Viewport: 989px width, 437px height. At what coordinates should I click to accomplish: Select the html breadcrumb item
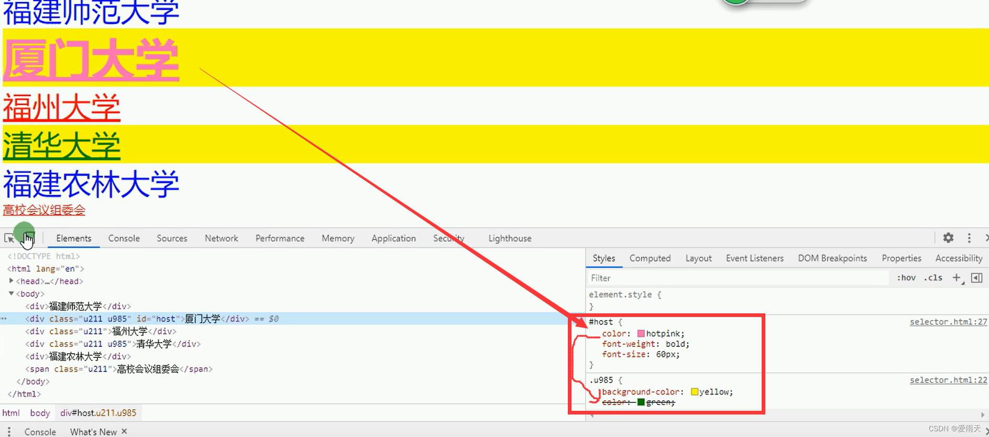pyautogui.click(x=11, y=413)
